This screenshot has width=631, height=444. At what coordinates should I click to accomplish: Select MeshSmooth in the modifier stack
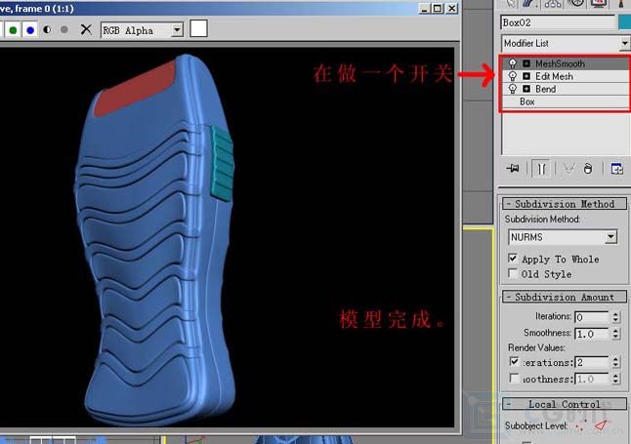click(x=560, y=64)
